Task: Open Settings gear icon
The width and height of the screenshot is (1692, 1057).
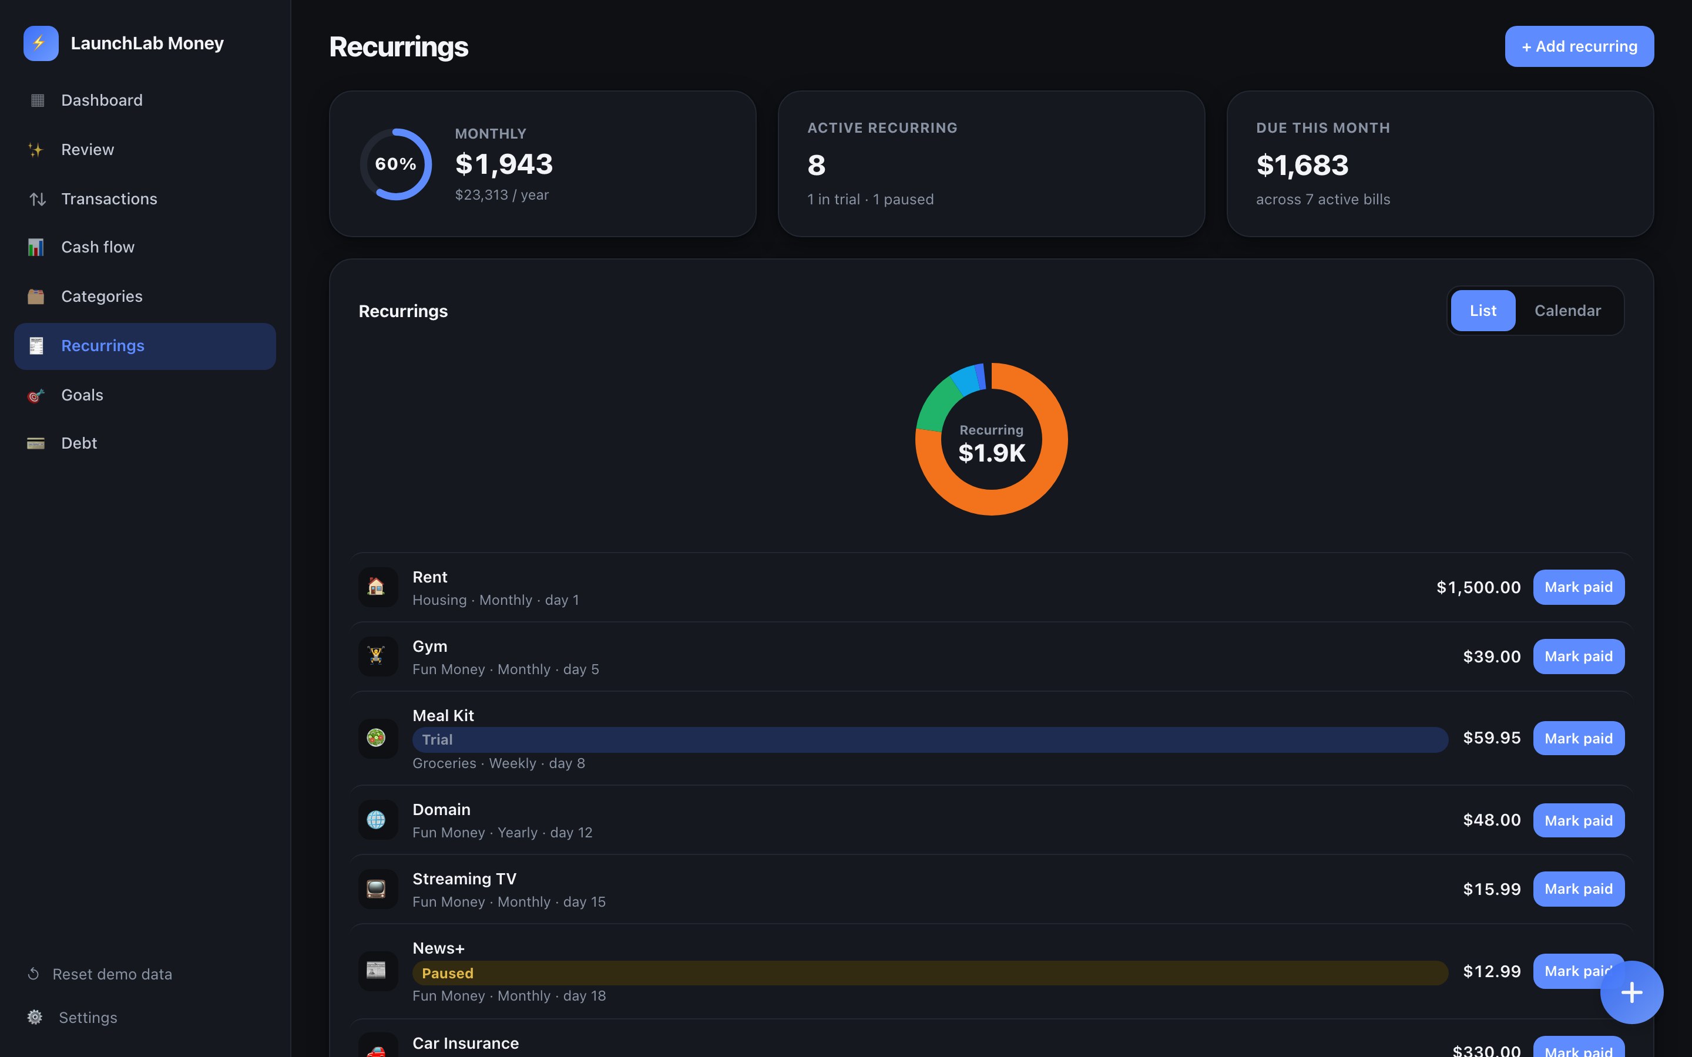Action: [x=34, y=1017]
